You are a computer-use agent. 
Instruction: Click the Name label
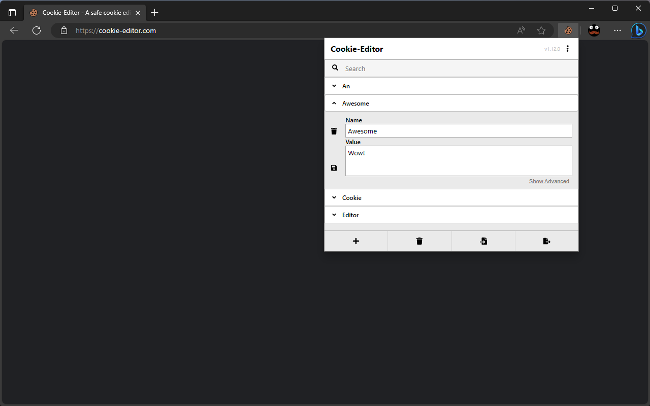point(354,120)
